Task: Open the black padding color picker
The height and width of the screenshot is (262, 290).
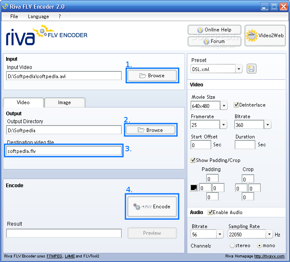Action: [194, 188]
